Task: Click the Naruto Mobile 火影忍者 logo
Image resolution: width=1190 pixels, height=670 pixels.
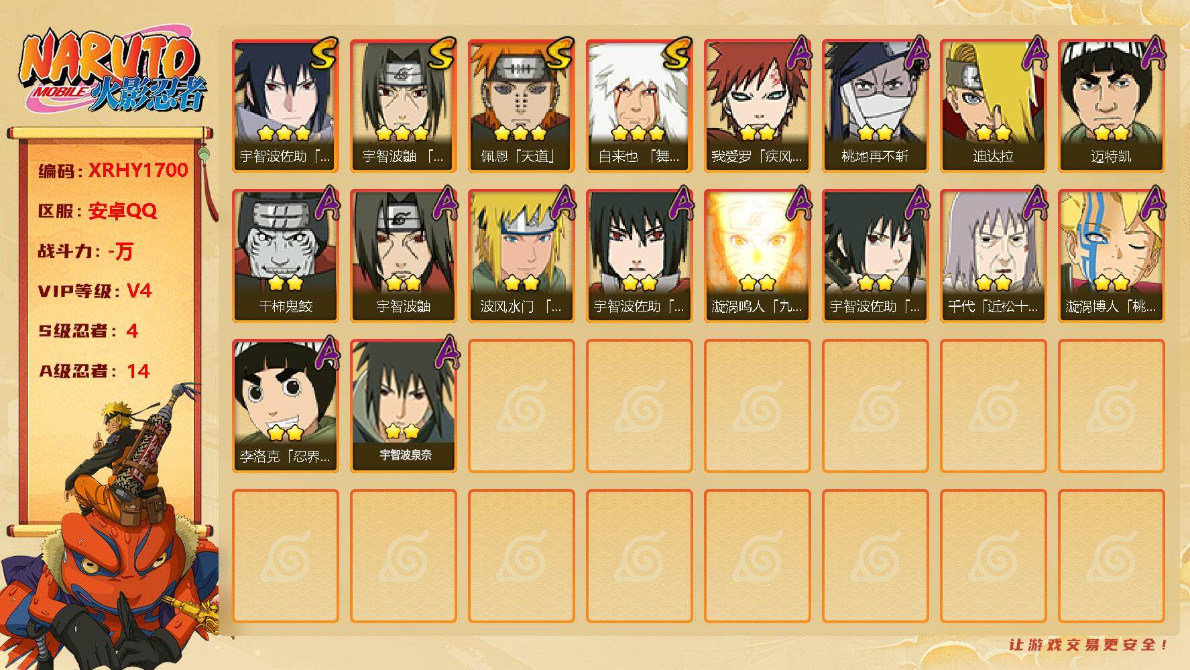Action: click(113, 72)
